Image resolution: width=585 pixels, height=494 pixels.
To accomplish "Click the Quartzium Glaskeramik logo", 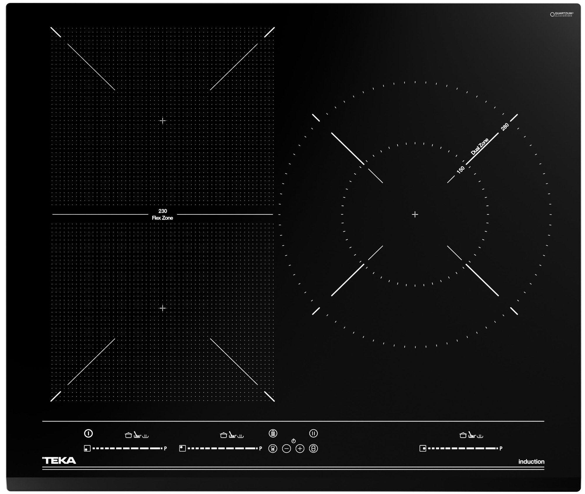I will click(562, 14).
